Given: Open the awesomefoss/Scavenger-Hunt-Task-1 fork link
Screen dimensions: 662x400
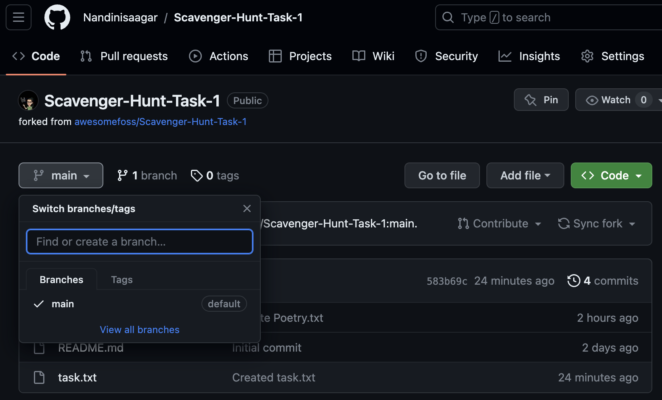Looking at the screenshot, I should [161, 121].
